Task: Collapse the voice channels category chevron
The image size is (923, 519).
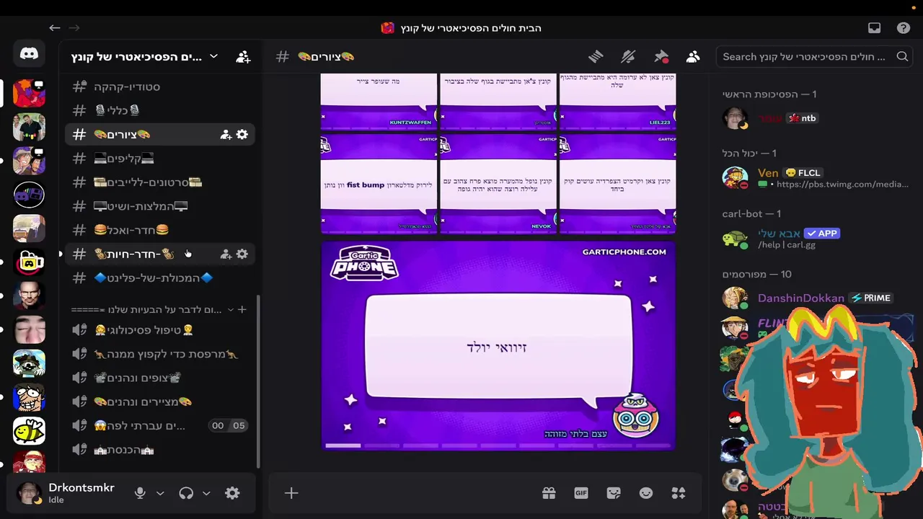Action: point(230,309)
